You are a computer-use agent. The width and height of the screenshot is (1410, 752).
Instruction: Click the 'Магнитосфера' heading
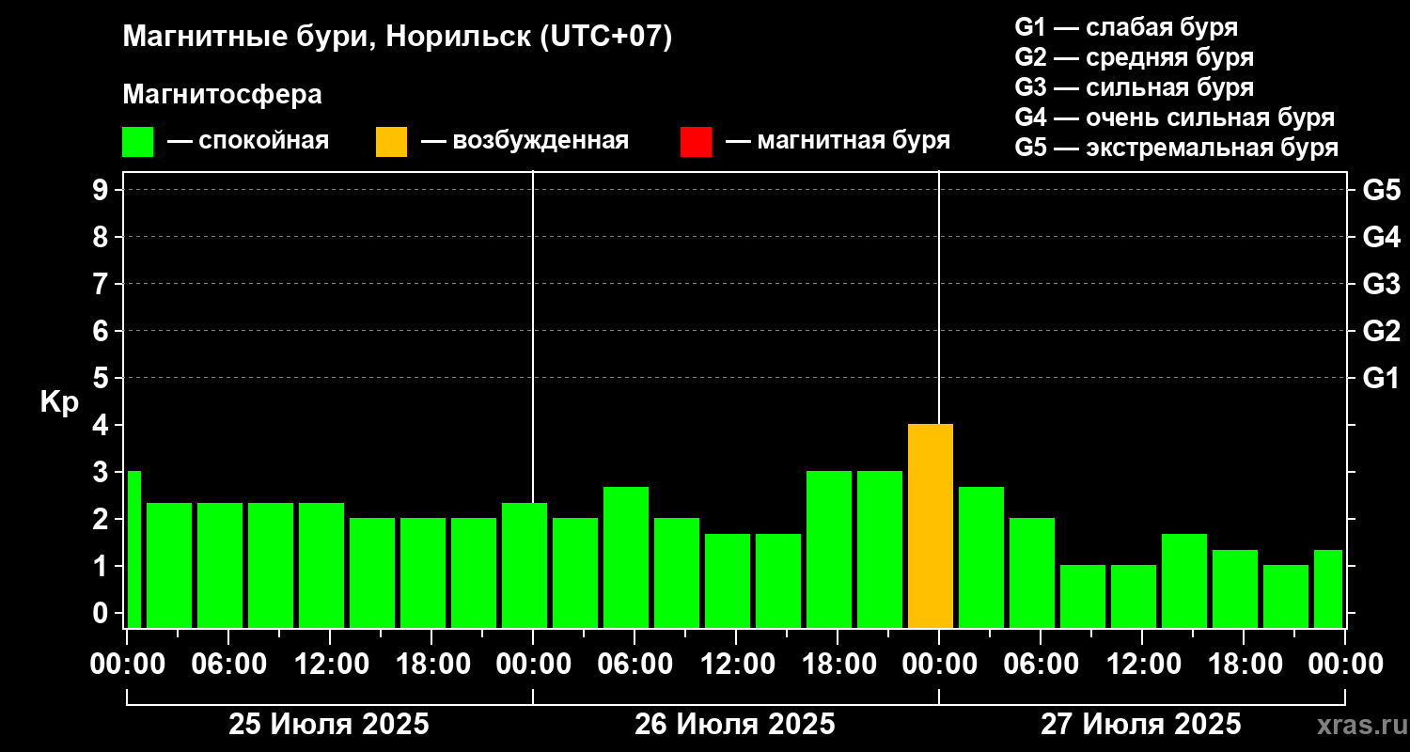point(222,95)
